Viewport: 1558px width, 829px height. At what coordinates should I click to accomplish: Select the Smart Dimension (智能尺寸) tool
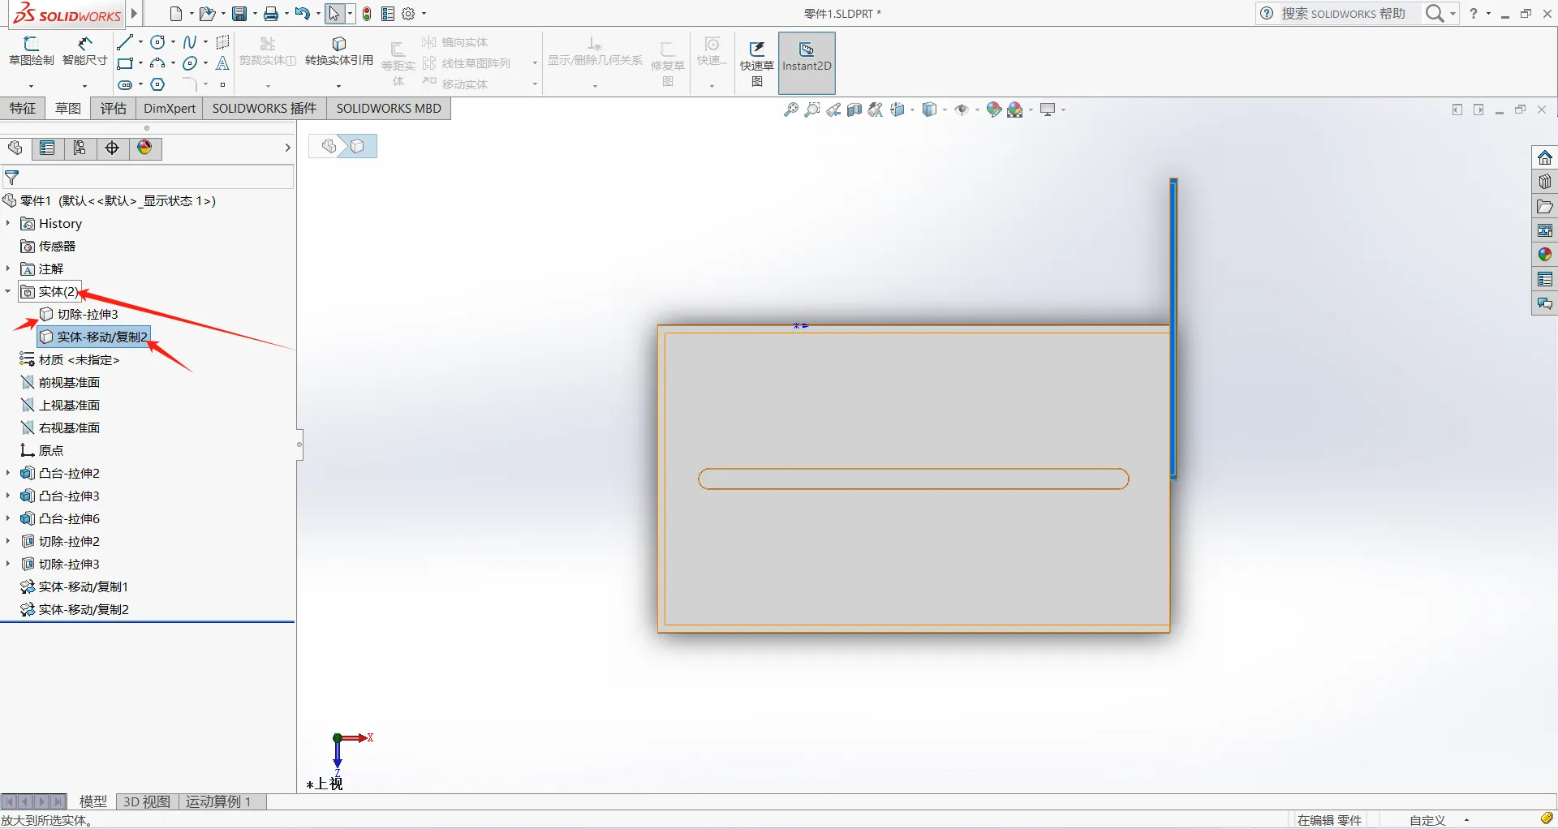click(84, 51)
